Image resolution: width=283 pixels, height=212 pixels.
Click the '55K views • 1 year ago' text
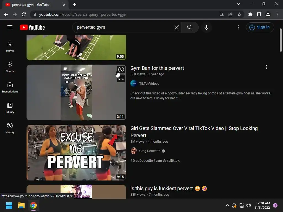point(147,74)
